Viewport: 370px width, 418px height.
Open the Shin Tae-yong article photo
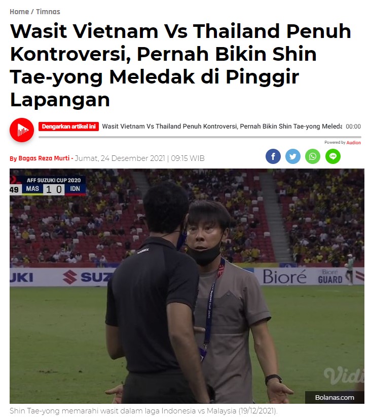(x=187, y=286)
